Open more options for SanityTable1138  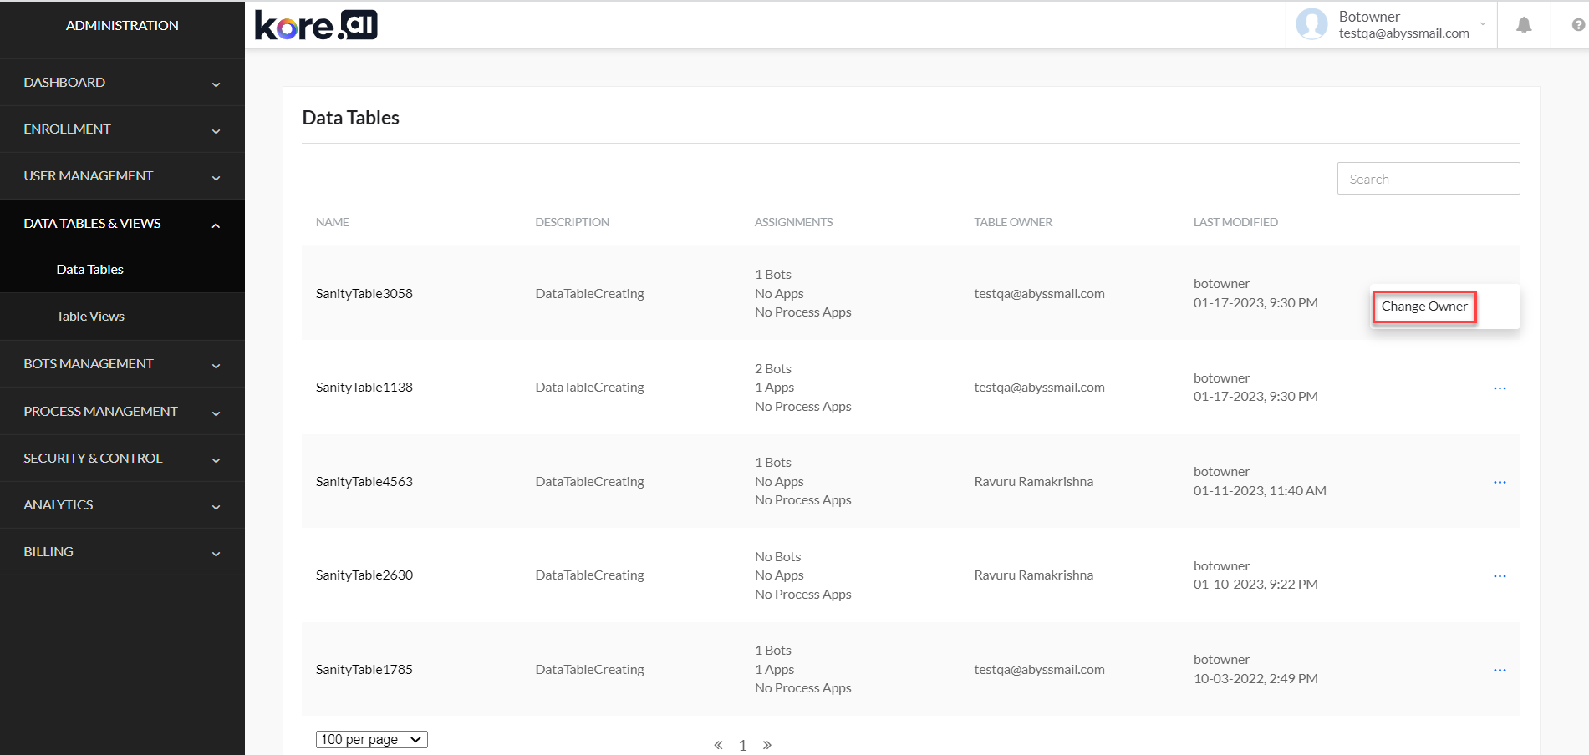click(1500, 388)
